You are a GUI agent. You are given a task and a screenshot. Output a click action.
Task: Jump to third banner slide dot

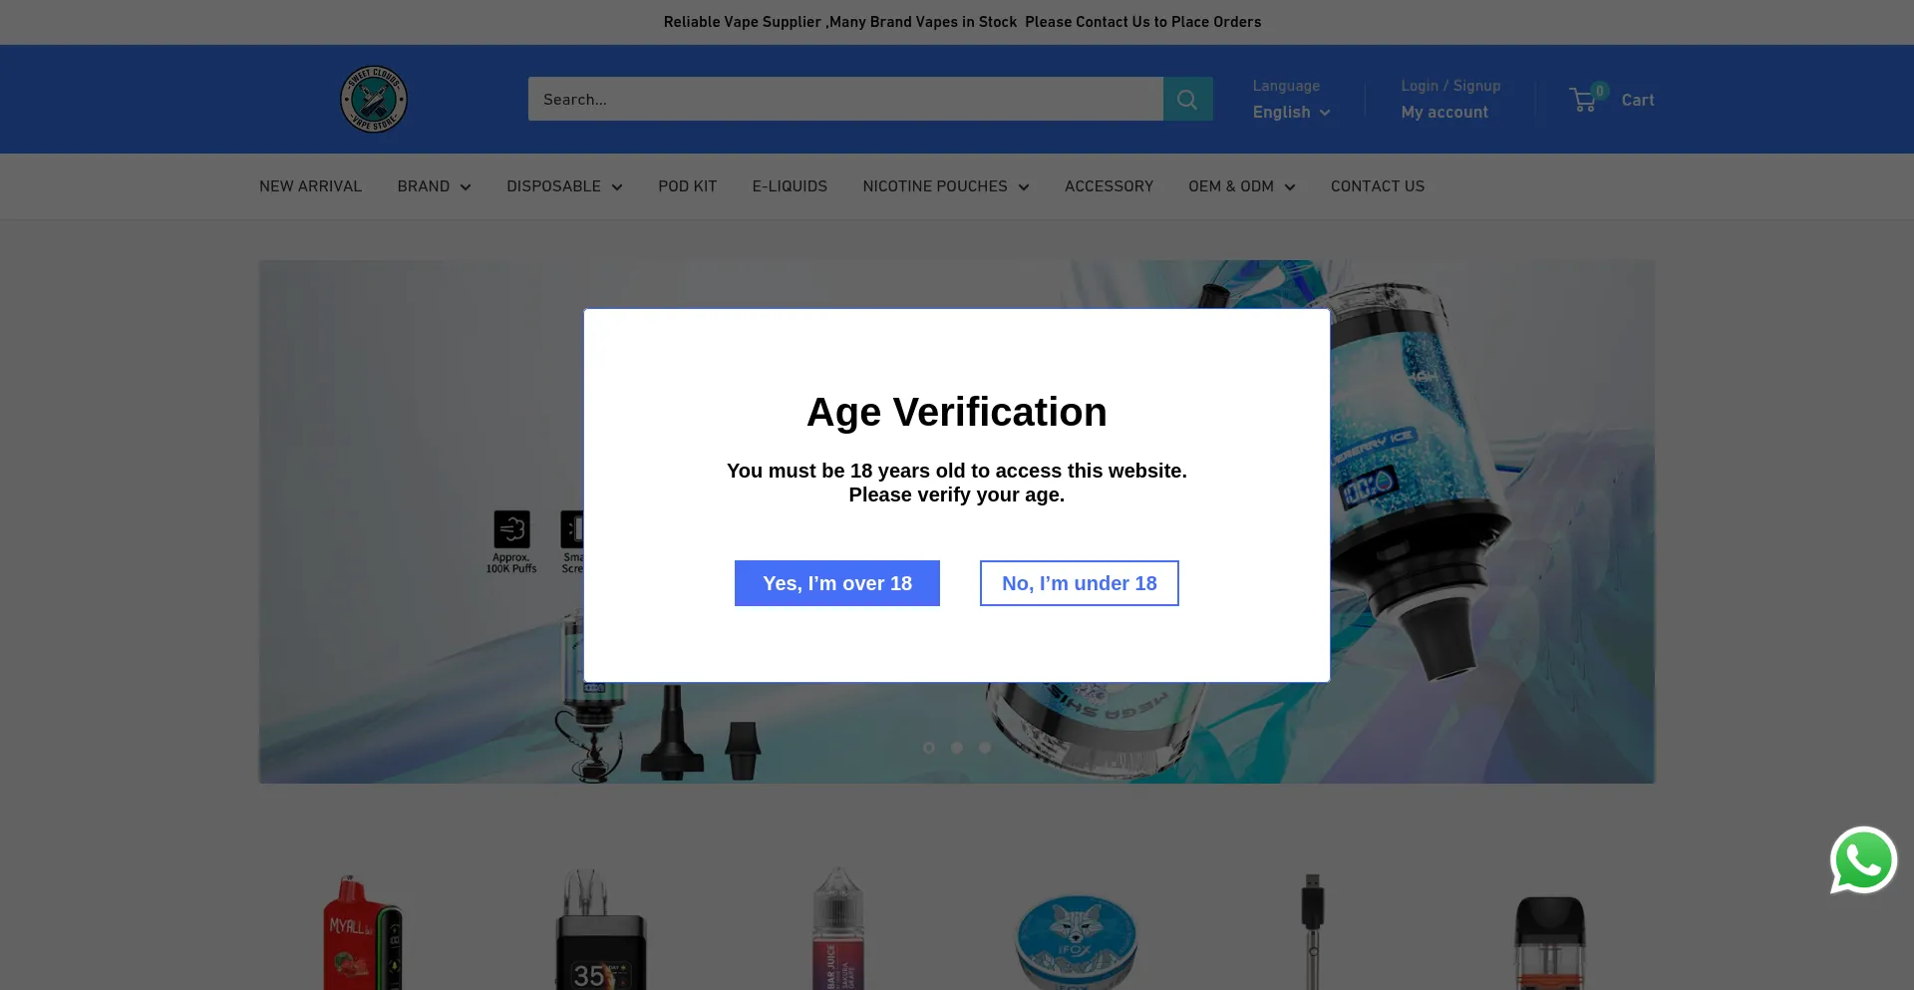[985, 748]
